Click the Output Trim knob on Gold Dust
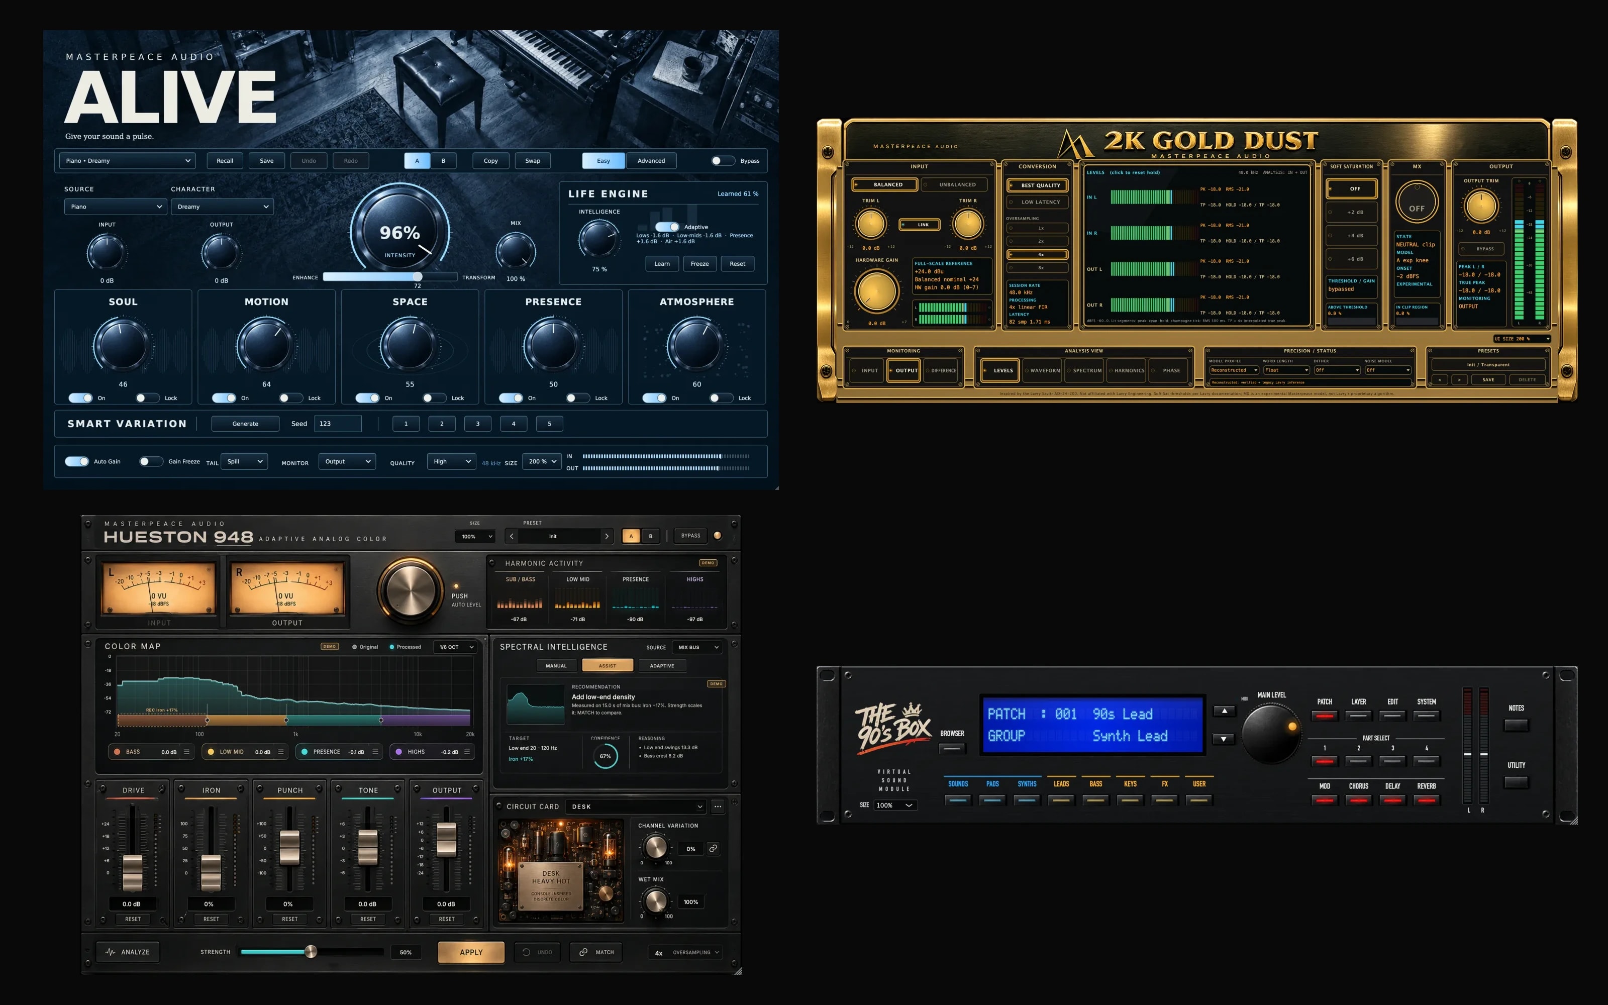 point(1481,206)
